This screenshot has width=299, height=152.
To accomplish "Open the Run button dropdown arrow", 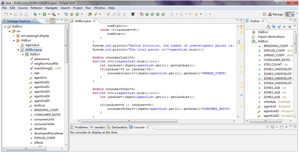I will pos(49,14).
